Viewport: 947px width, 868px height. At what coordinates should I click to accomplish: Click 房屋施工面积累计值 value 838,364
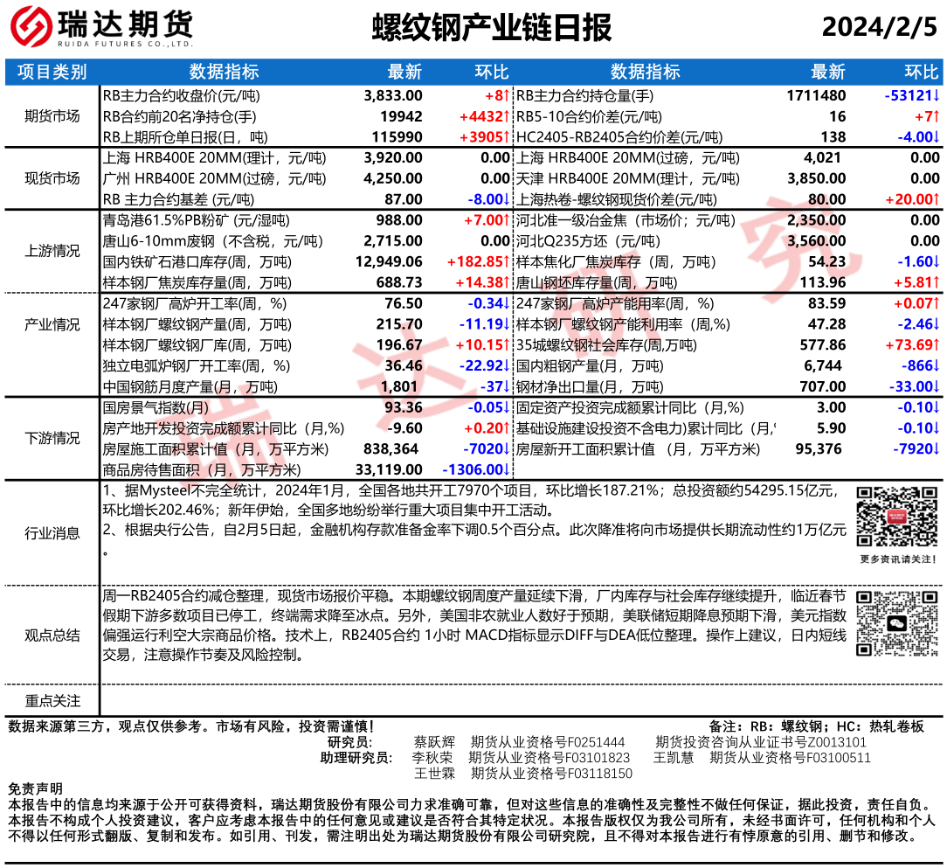pyautogui.click(x=391, y=449)
